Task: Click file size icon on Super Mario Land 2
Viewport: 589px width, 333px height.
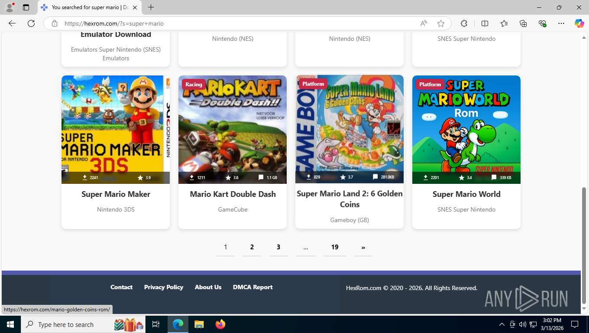Action: [x=375, y=177]
